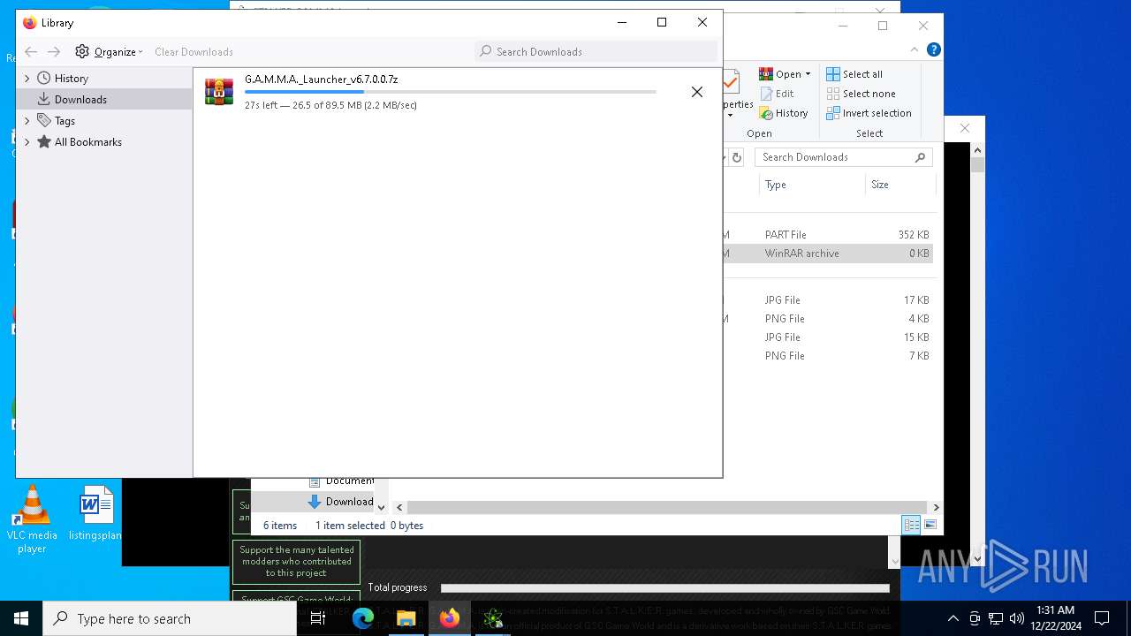Expand the All Bookmarks tree node
The image size is (1131, 636).
coord(27,142)
